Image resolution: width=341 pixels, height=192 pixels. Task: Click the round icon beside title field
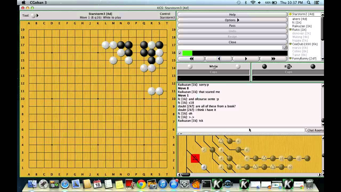(285, 47)
